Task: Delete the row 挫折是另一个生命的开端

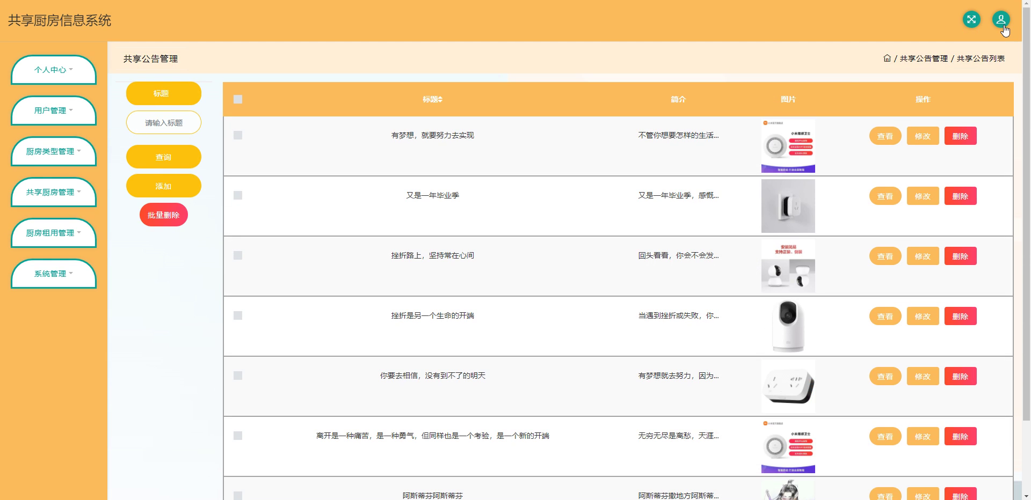Action: (x=960, y=316)
